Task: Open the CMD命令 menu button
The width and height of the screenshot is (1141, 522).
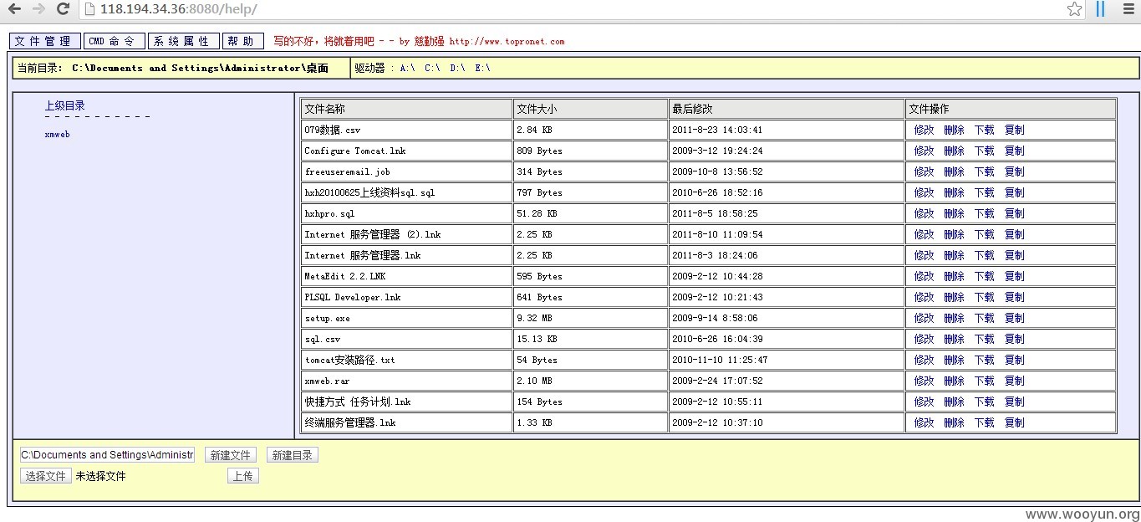Action: [x=115, y=41]
